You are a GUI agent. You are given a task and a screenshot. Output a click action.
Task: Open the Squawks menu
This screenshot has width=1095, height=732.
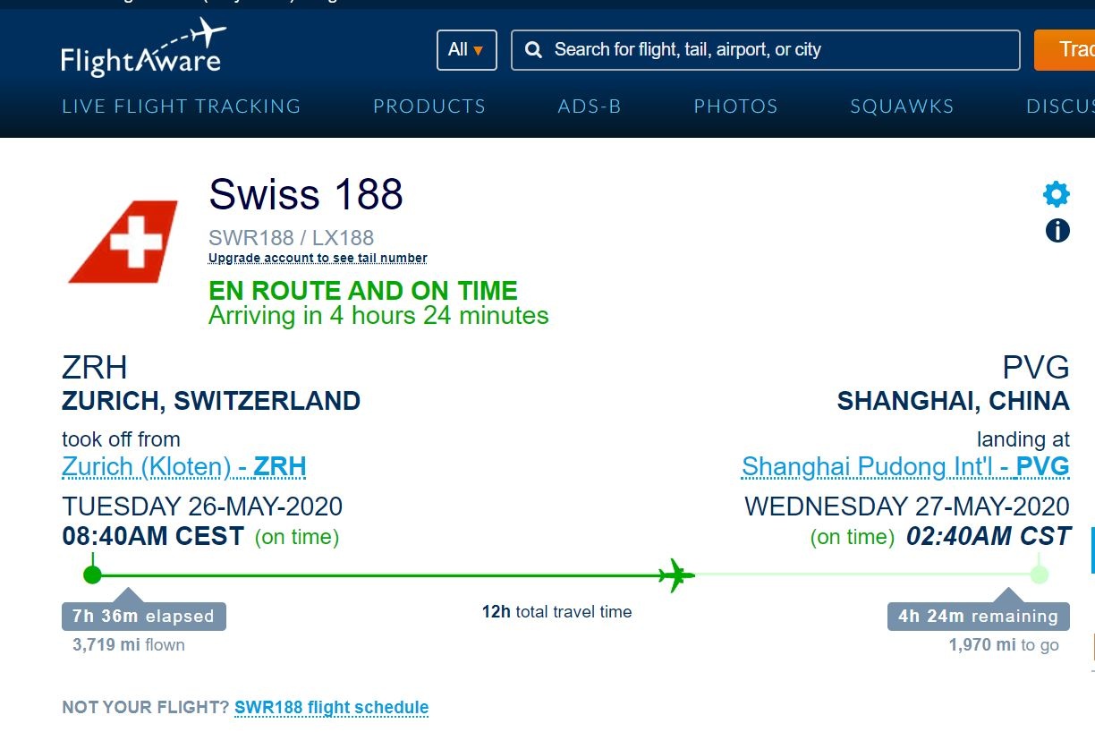coord(902,106)
